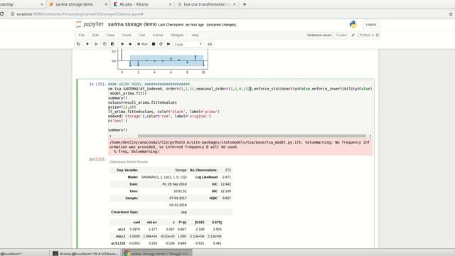Paste cells below icon
The image size is (455, 256).
coord(112,44)
